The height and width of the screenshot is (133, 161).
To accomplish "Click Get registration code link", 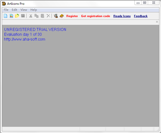I will coord(96,16).
